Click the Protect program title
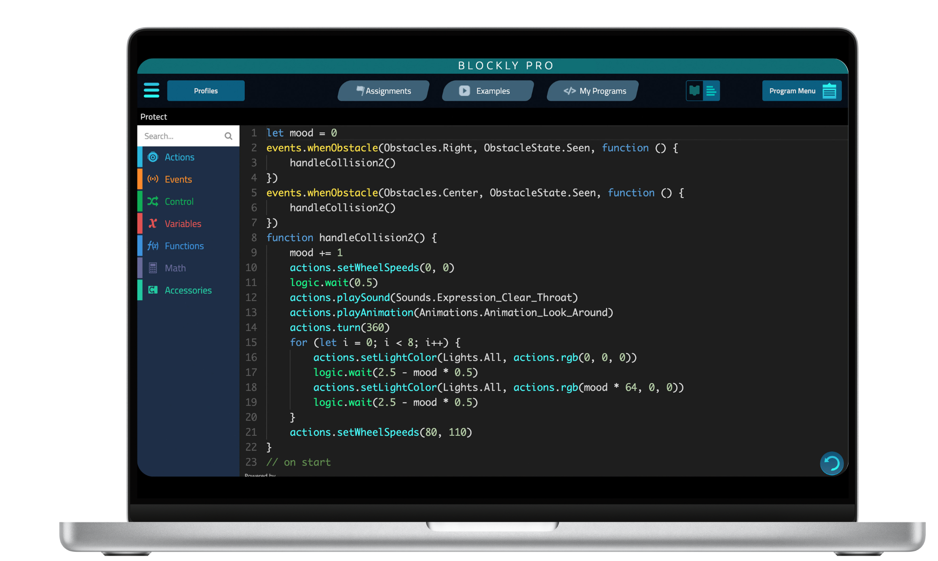The width and height of the screenshot is (938, 561). pyautogui.click(x=153, y=117)
